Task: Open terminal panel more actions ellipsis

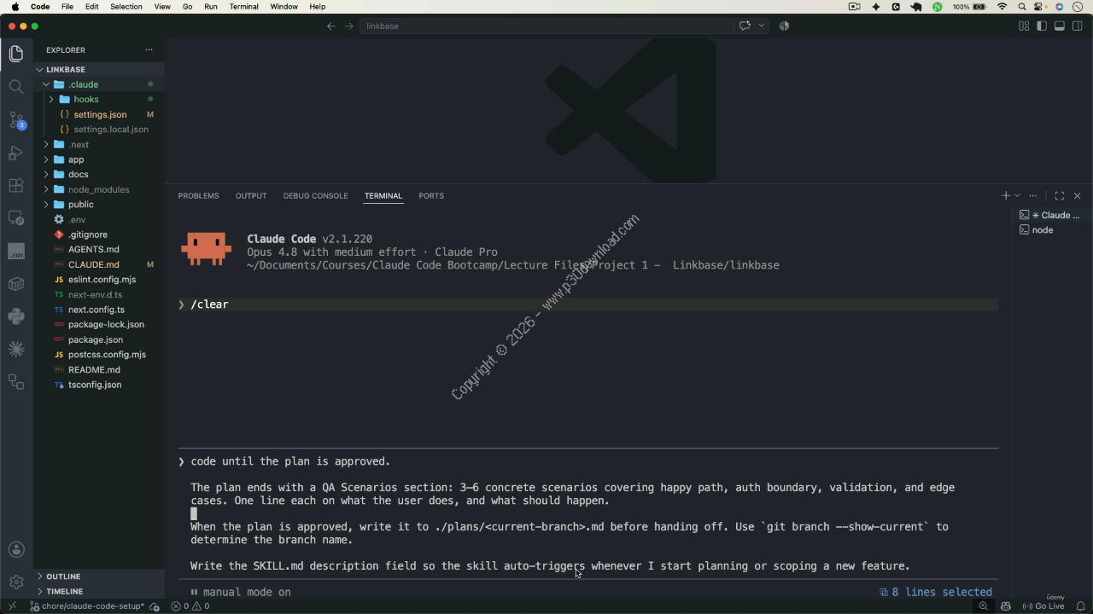Action: [x=1033, y=195]
